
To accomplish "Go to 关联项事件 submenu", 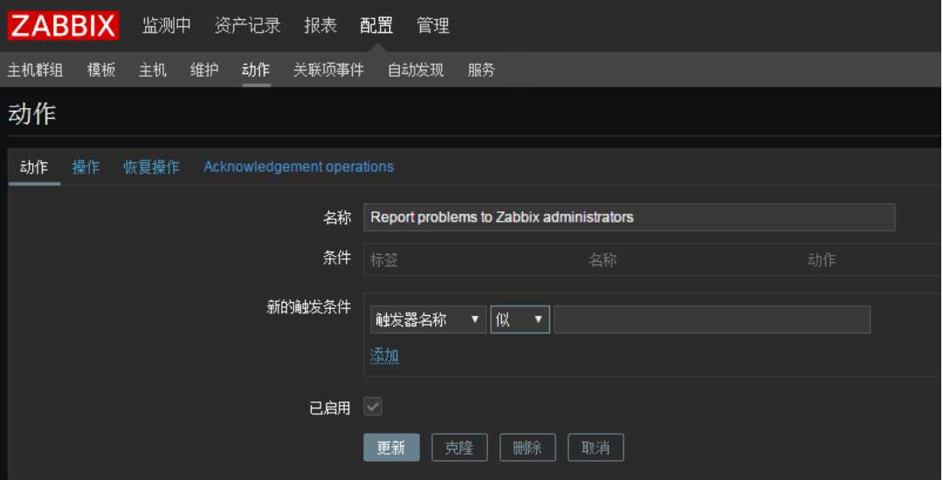I will pyautogui.click(x=328, y=70).
